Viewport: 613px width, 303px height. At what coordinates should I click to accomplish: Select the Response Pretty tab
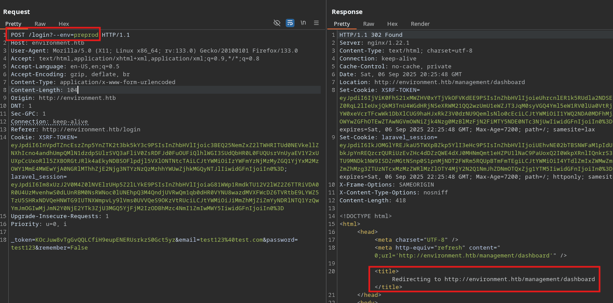click(342, 24)
